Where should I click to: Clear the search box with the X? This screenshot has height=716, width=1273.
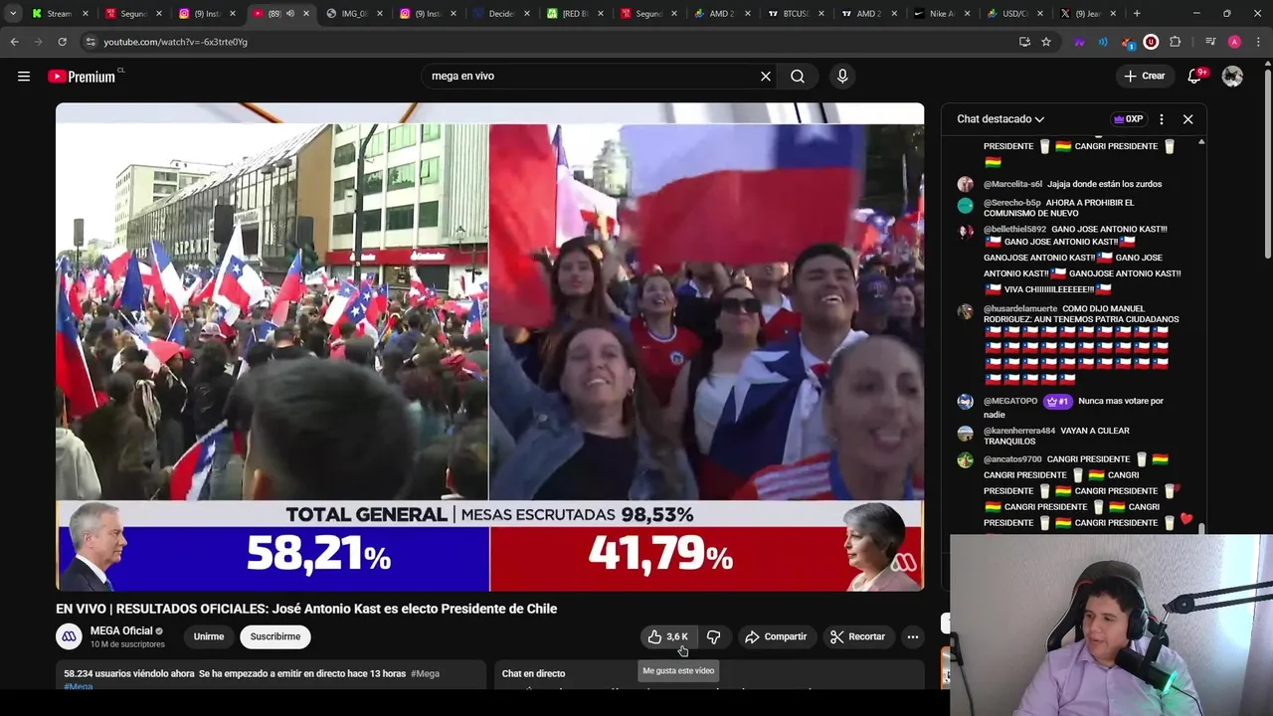tap(766, 77)
